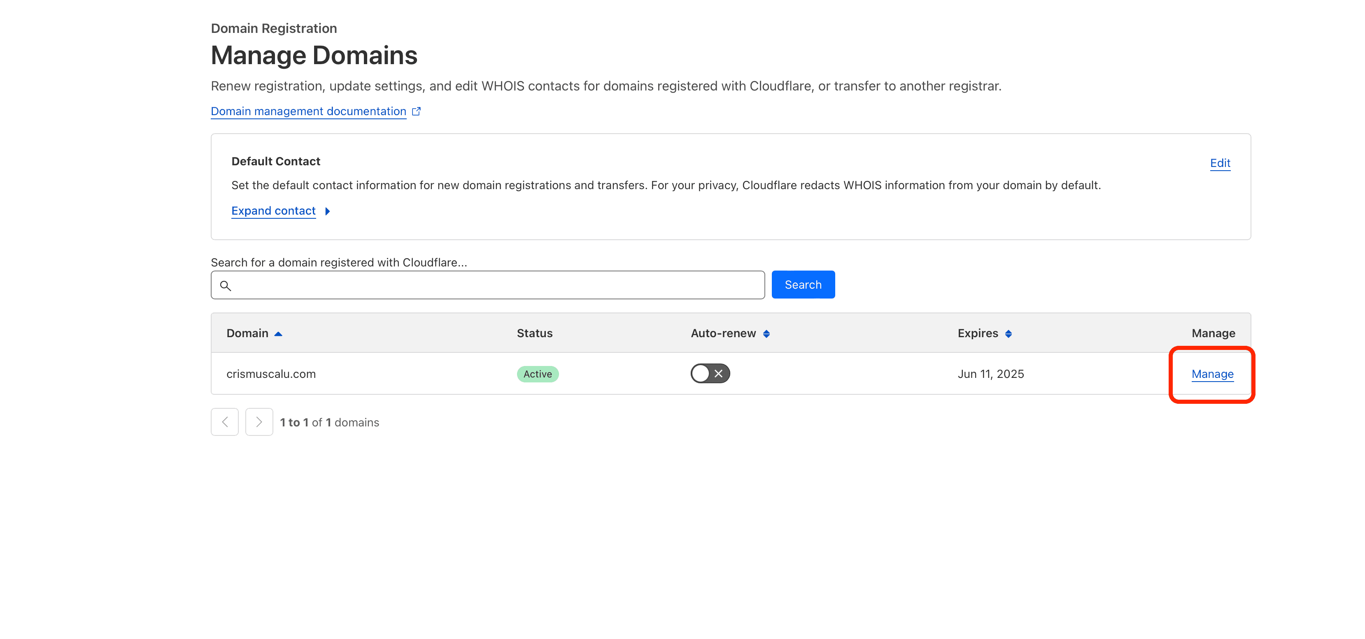Viewport: 1365px width, 639px height.
Task: Click the Expires column header label
Action: point(977,333)
